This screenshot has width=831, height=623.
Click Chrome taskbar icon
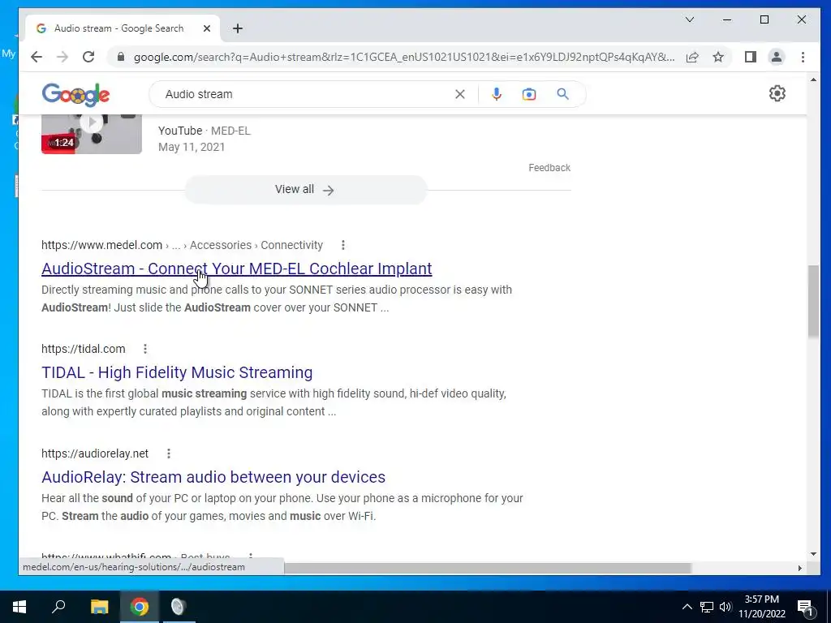140,607
